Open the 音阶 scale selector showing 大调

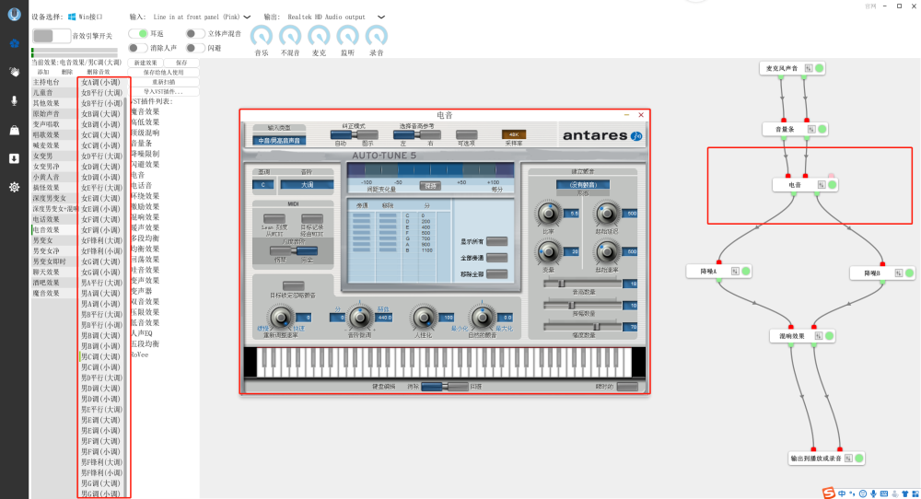[x=307, y=184]
